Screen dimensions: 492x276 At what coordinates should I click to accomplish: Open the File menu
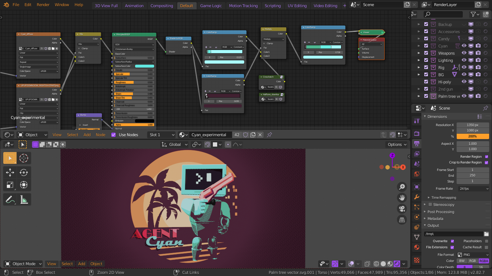coord(16,5)
